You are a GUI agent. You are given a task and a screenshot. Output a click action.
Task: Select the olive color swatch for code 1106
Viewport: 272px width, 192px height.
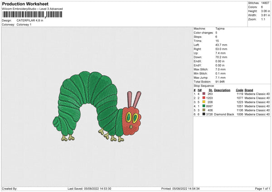[x=204, y=110]
